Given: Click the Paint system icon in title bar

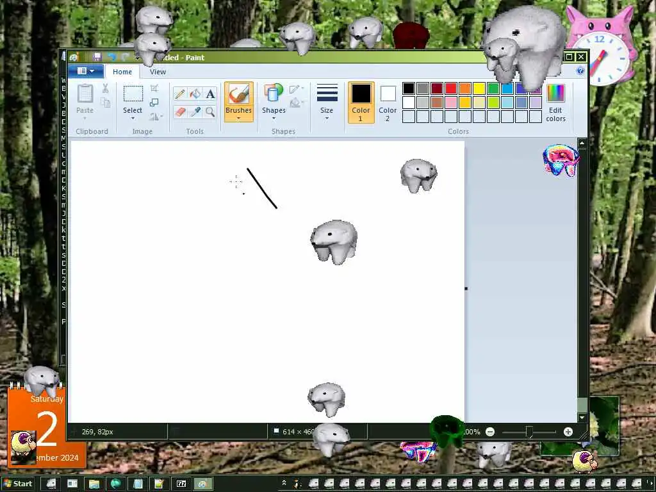Looking at the screenshot, I should (x=74, y=57).
